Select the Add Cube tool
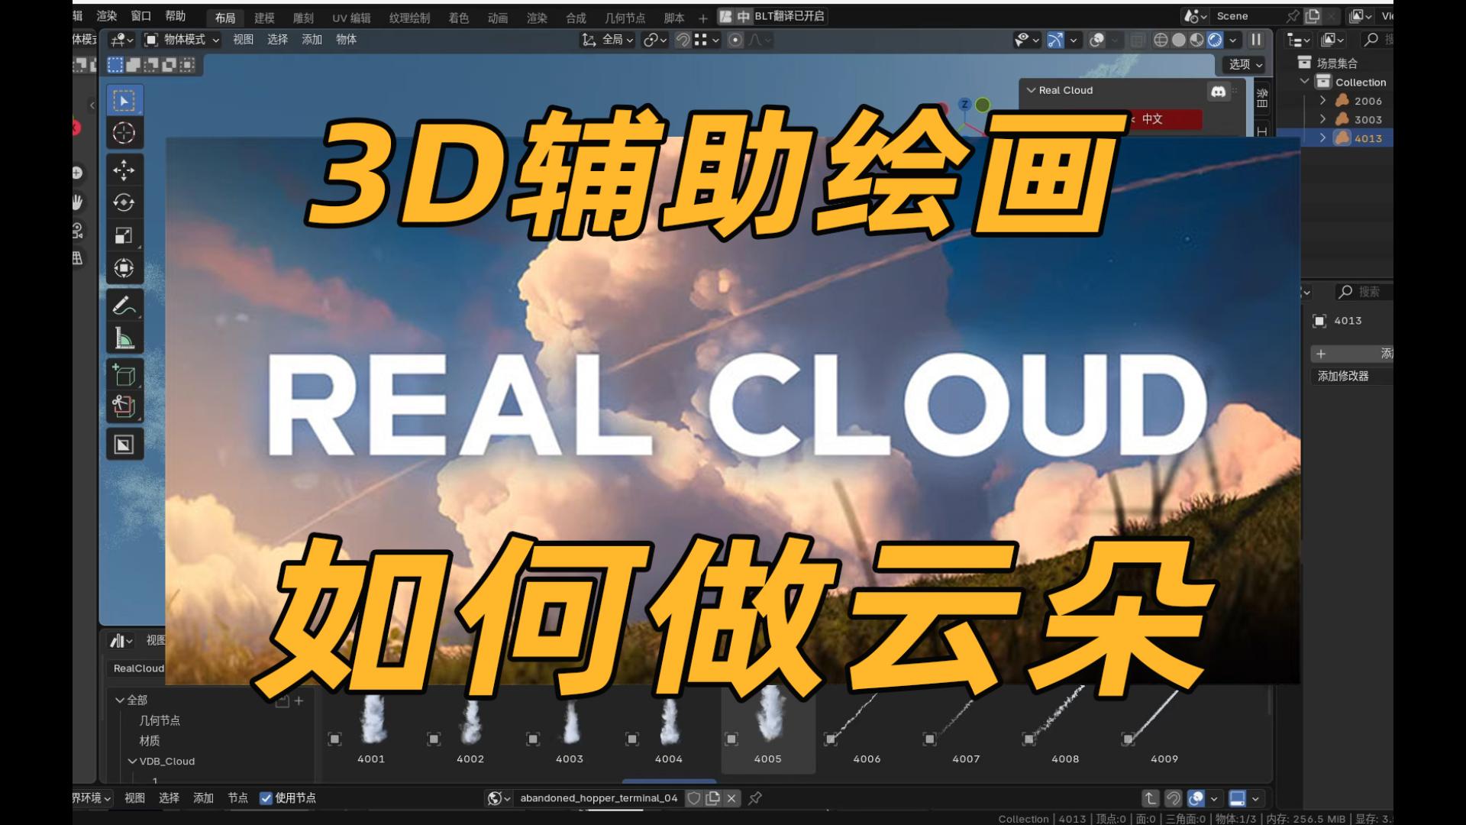This screenshot has height=825, width=1466. [x=124, y=375]
